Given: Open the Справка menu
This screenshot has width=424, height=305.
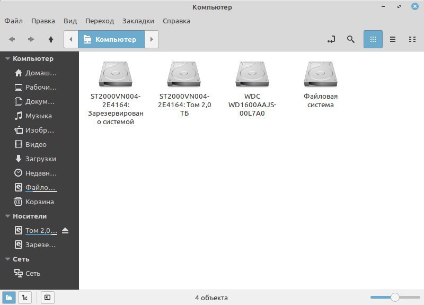Looking at the screenshot, I should click(x=176, y=21).
